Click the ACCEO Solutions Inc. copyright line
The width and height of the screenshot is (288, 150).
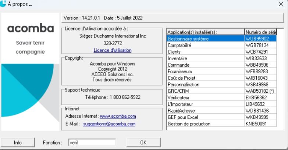pos(113,74)
